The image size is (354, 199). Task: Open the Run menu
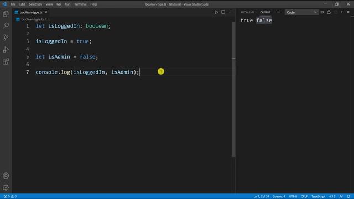pos(67,4)
